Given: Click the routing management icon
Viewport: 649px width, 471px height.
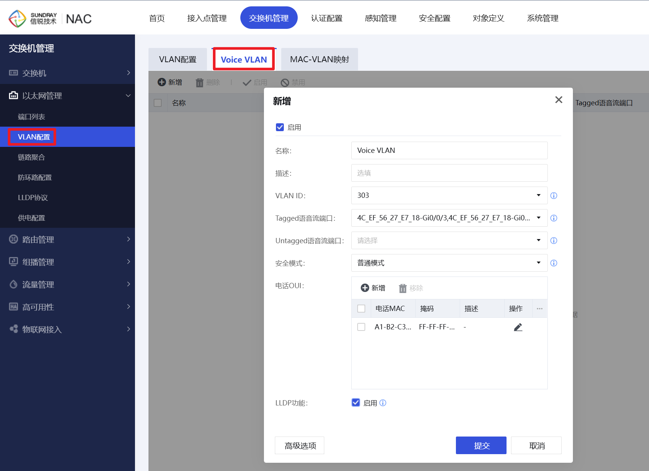Looking at the screenshot, I should pyautogui.click(x=13, y=239).
